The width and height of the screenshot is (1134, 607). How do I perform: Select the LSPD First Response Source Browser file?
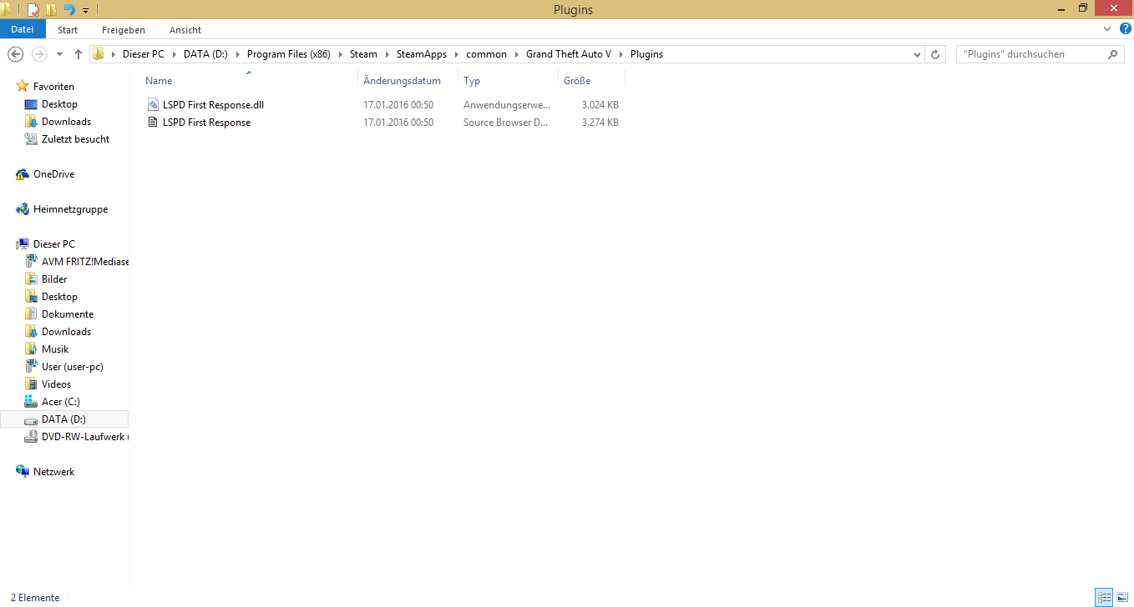tap(206, 123)
